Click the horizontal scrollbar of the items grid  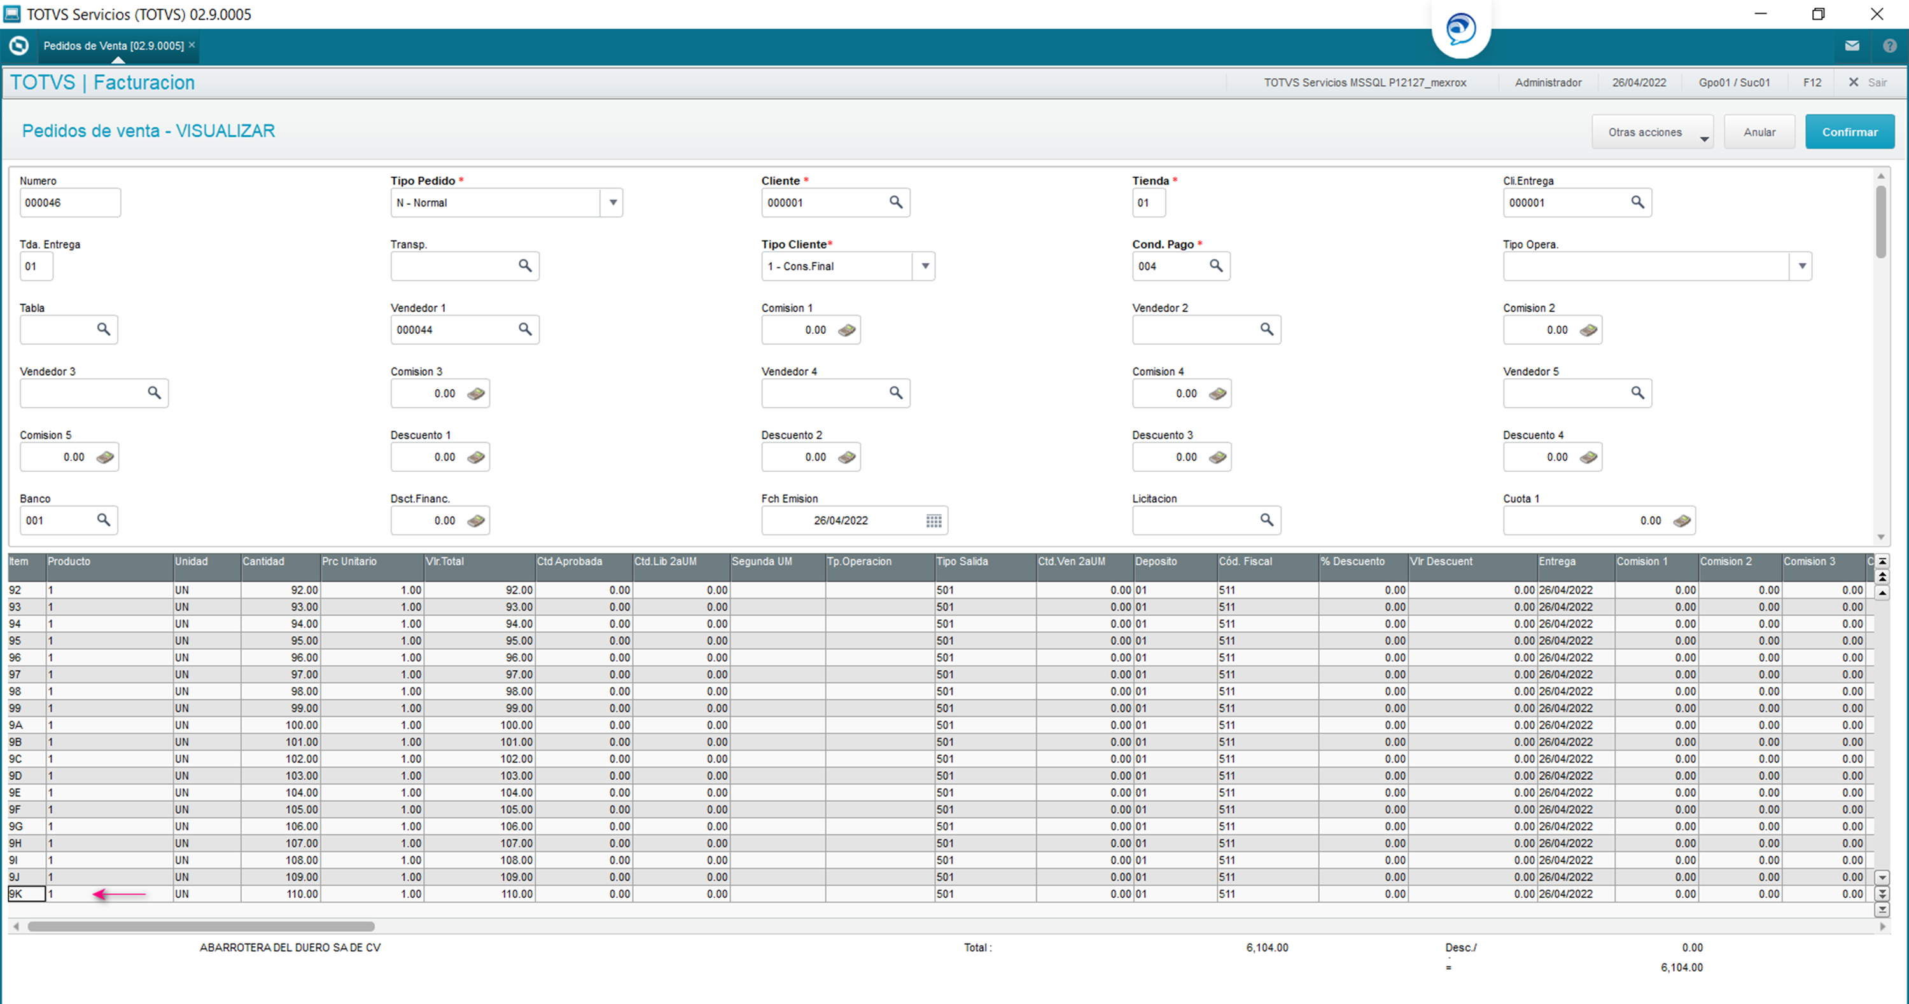click(201, 926)
